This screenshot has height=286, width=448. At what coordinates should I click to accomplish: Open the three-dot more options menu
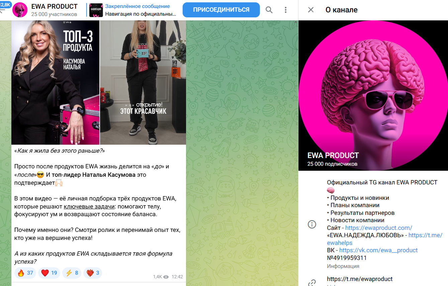pos(285,10)
